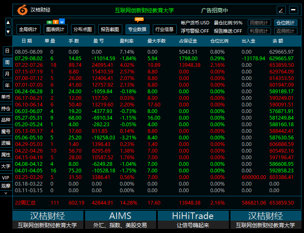Click the -19258.03 loss value
Image resolution: width=304 pixels, height=233 pixels.
coord(103,138)
